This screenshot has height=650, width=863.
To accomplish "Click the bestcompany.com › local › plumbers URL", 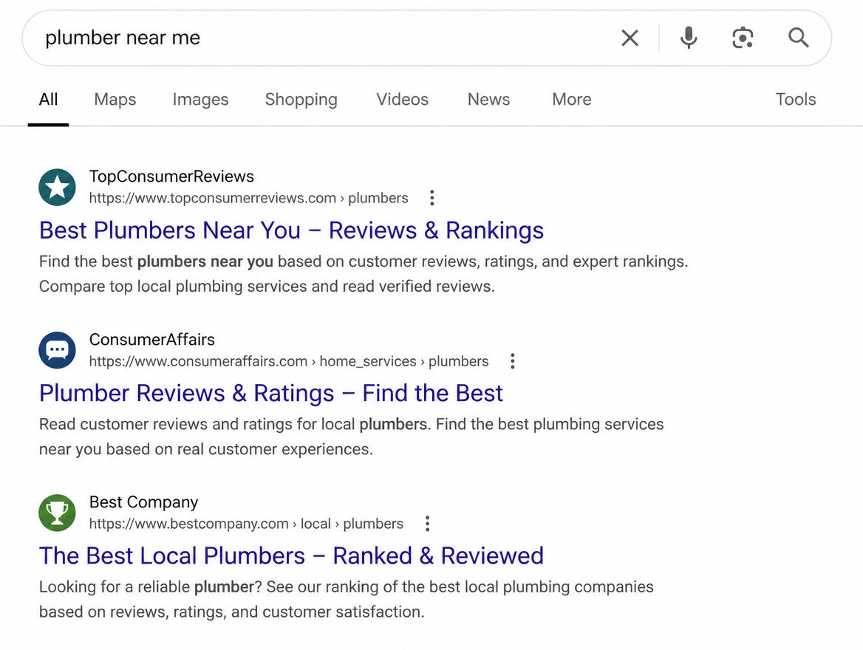I will 246,524.
